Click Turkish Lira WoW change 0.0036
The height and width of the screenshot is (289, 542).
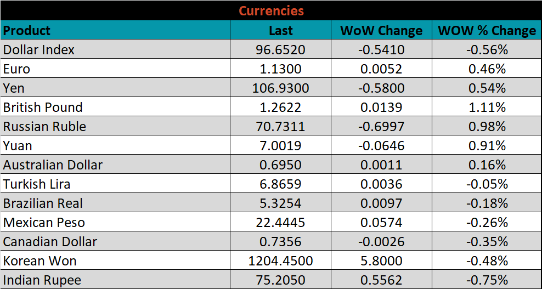pyautogui.click(x=381, y=184)
